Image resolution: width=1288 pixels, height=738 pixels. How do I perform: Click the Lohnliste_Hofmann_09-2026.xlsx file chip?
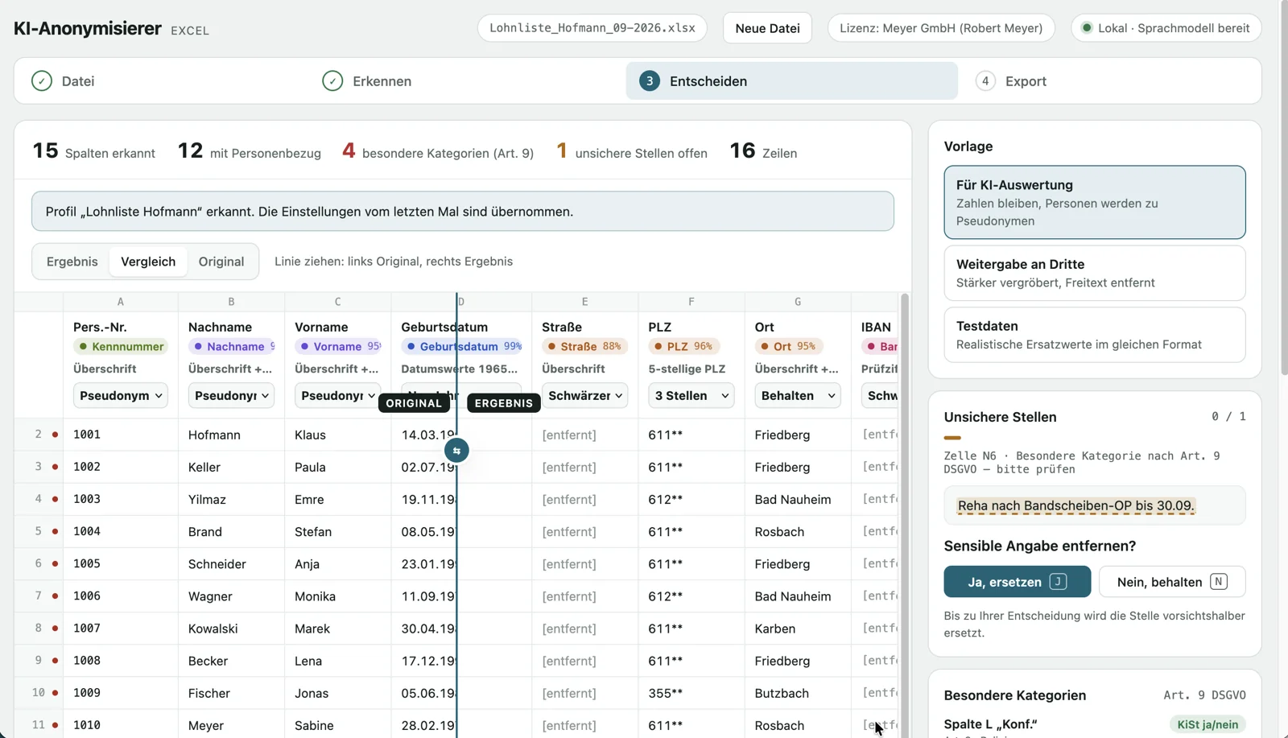592,28
